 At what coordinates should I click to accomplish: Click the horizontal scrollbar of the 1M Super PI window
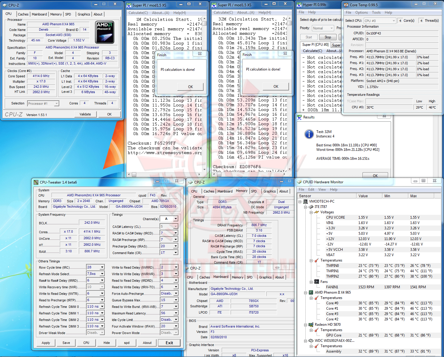coord(165,174)
